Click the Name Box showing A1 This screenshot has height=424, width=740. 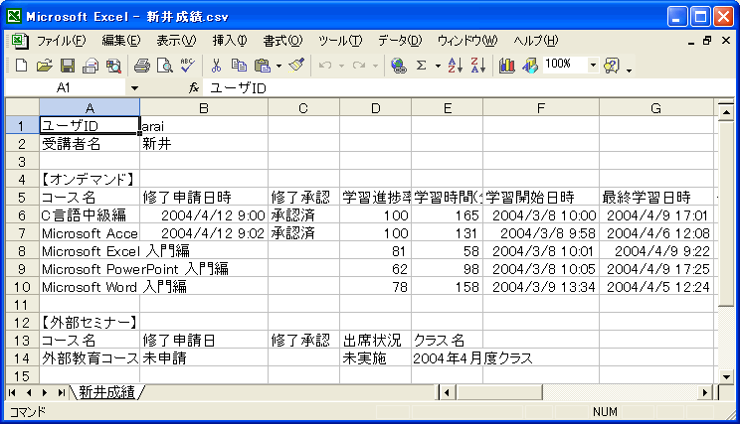(66, 88)
